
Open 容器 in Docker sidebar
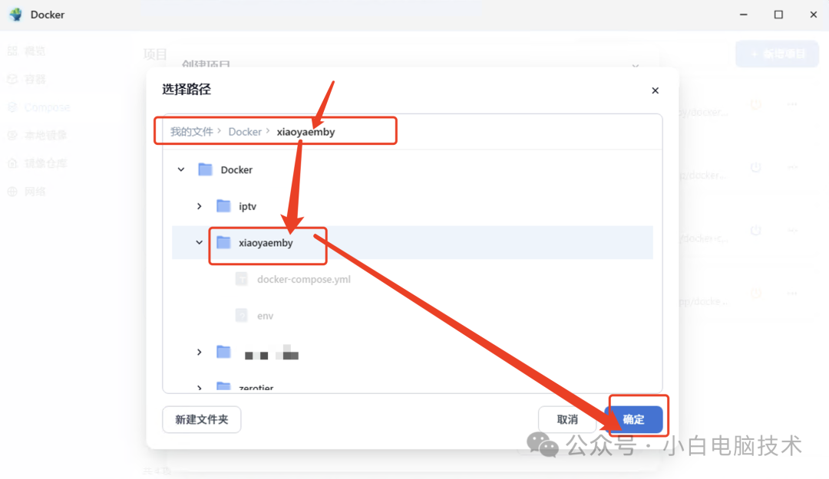[35, 79]
